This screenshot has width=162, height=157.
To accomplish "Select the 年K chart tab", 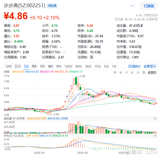I will click(59, 66).
